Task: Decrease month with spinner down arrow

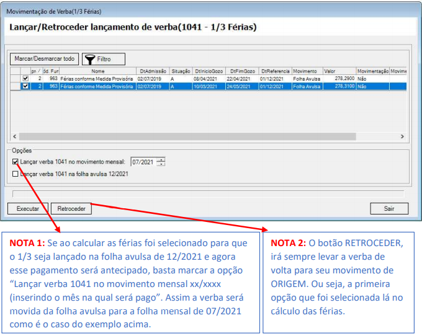Action: (161, 164)
